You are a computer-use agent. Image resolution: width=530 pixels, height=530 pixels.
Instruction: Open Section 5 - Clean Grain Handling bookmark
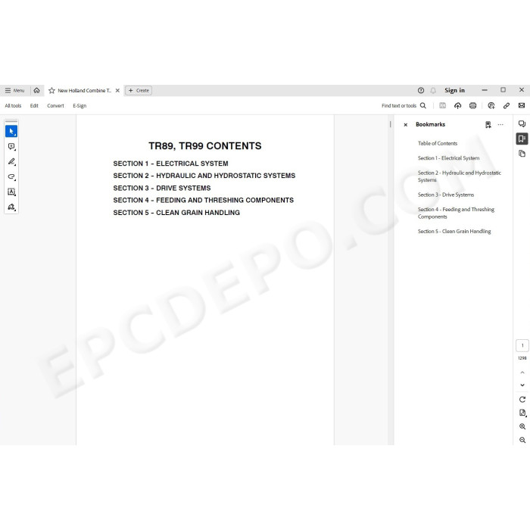click(x=454, y=231)
